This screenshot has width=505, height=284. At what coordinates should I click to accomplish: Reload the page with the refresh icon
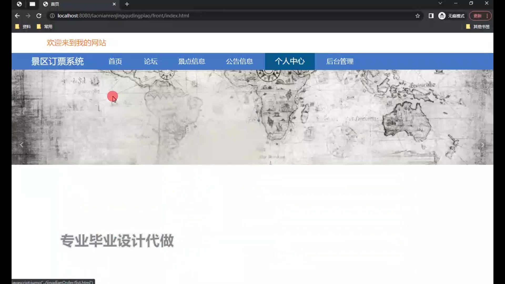(39, 16)
